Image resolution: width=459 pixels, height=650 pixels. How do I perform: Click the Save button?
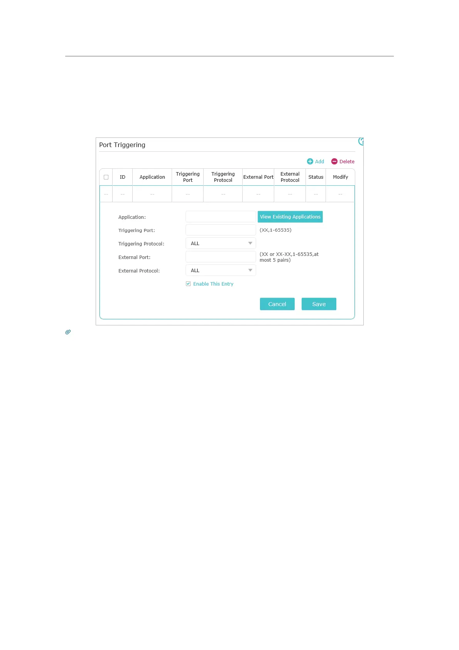pos(319,304)
